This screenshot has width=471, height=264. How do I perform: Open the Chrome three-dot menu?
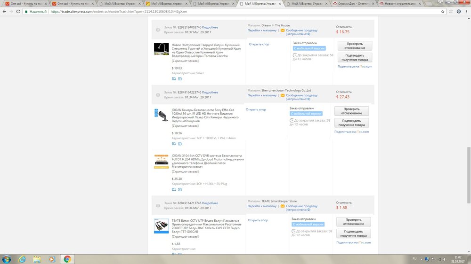tap(466, 11)
